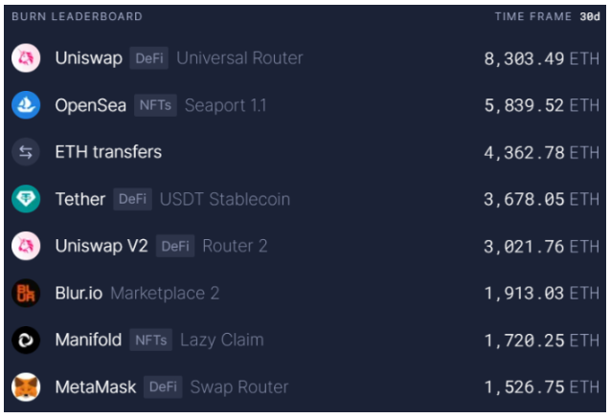Click the Uniswap unicorn logo icon
610x418 pixels.
26,58
